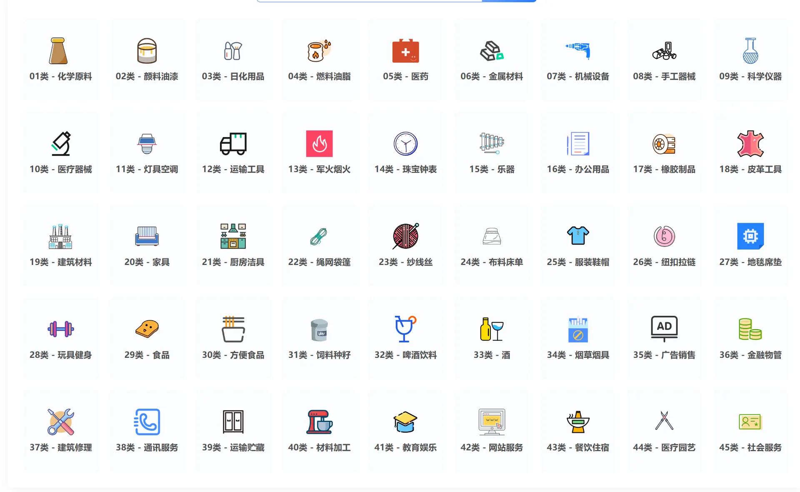Click the red flame icon for 13类 军火烟火
This screenshot has height=492, width=800.
pyautogui.click(x=319, y=144)
